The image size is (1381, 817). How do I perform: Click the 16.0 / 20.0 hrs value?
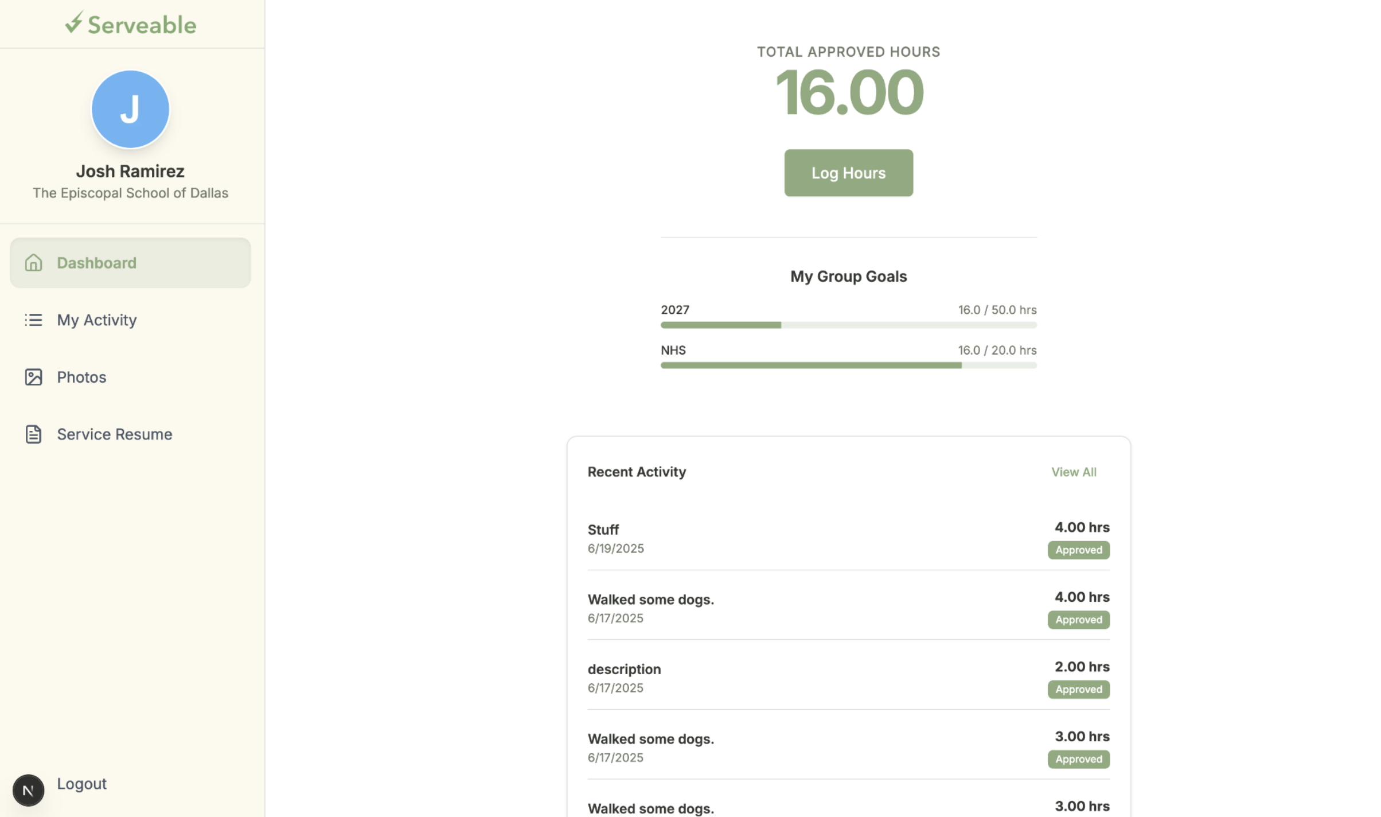997,350
